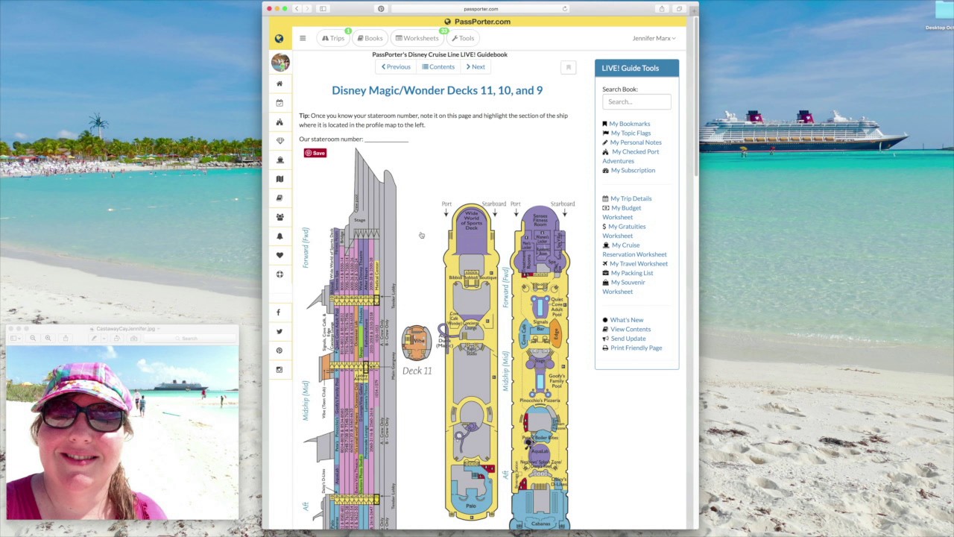Screen dimensions: 954x537
Task: Click the bookmark page icon button
Action: (569, 68)
